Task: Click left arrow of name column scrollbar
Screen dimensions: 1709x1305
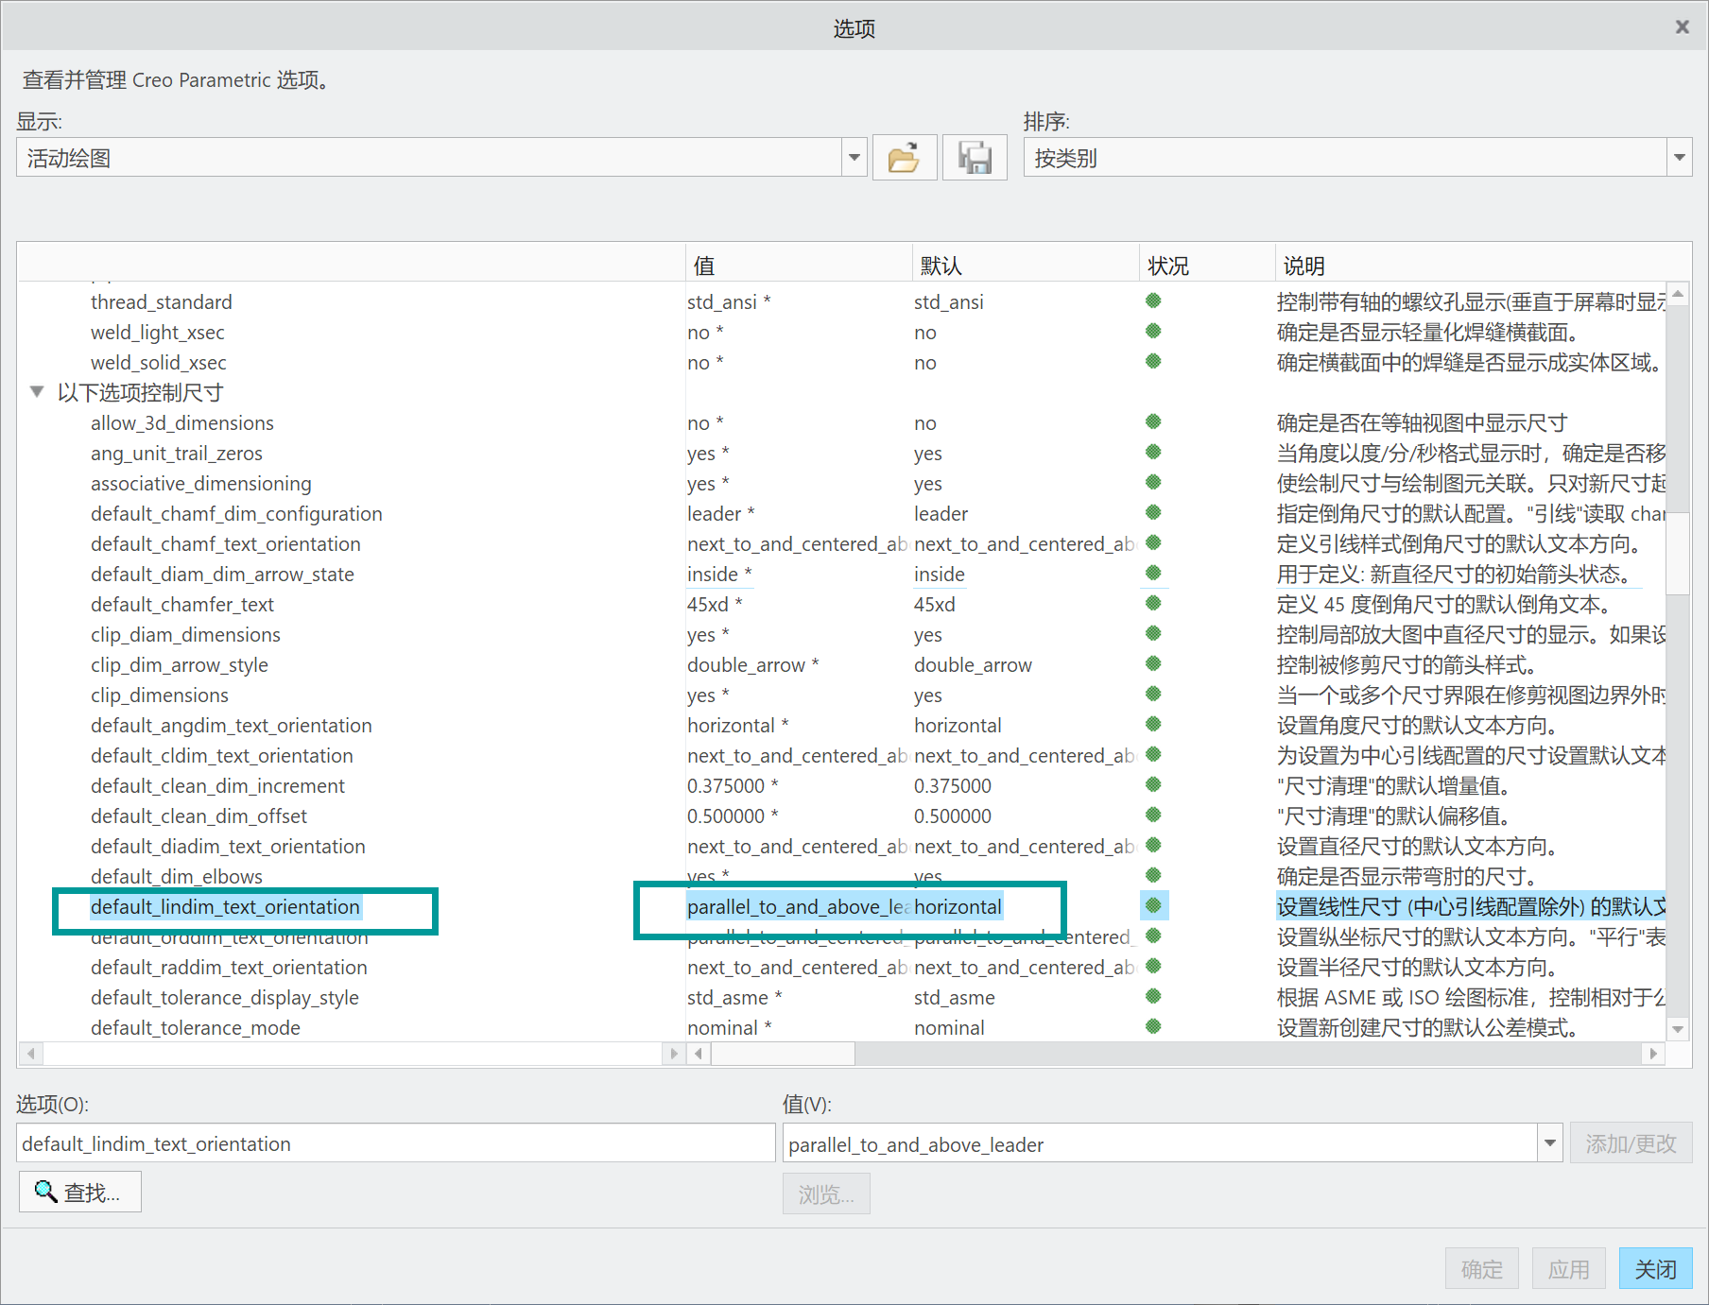Action: pos(31,1053)
